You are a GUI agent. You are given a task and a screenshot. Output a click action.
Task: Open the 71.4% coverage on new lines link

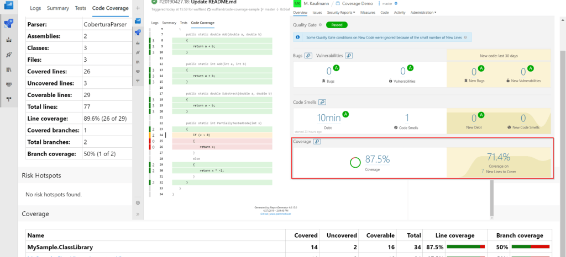pyautogui.click(x=499, y=157)
